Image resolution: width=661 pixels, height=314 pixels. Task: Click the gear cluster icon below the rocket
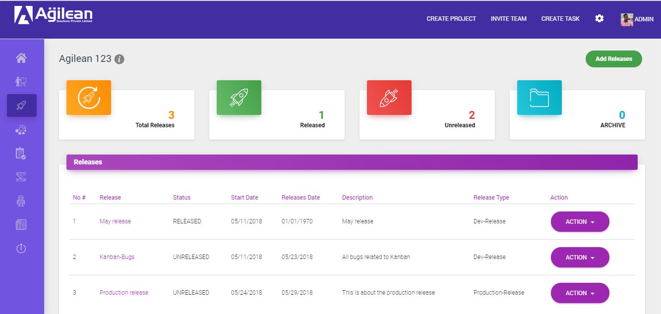tap(21, 129)
